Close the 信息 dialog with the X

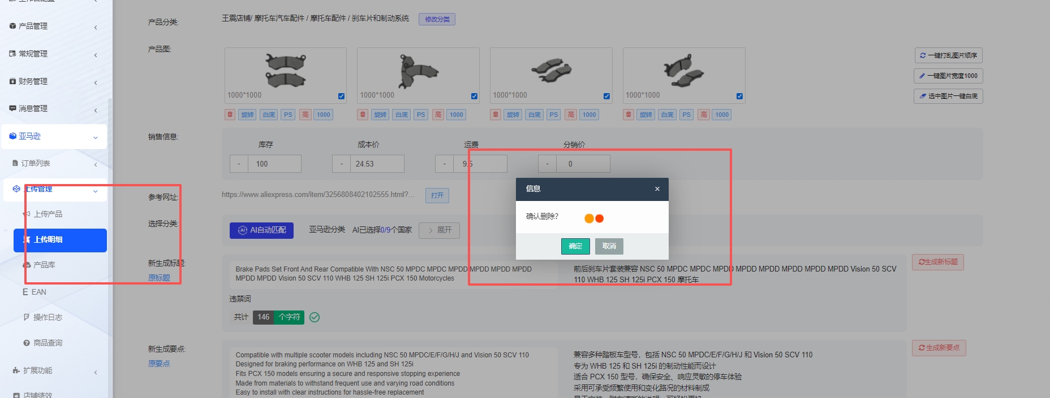[x=657, y=189]
